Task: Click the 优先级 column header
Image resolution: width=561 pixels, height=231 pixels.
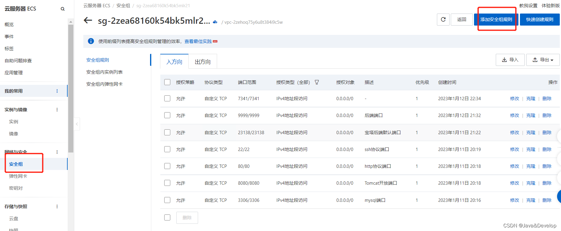Action: click(x=422, y=82)
